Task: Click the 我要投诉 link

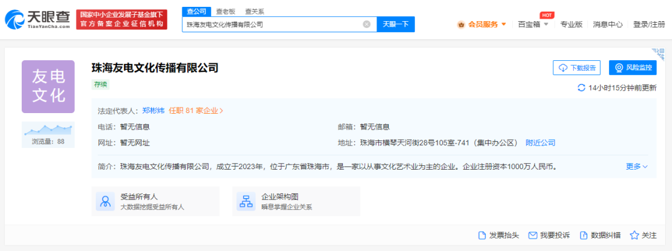Action: click(549, 235)
